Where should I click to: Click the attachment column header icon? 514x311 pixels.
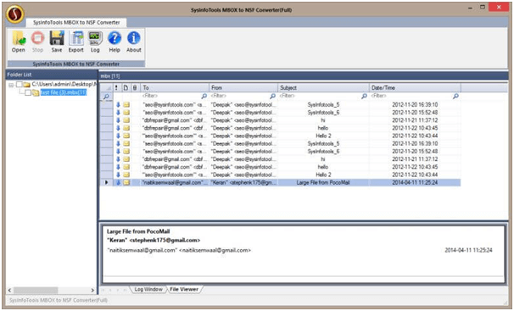(x=135, y=88)
